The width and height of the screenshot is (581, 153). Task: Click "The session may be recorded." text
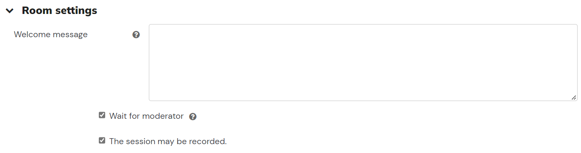tap(168, 142)
